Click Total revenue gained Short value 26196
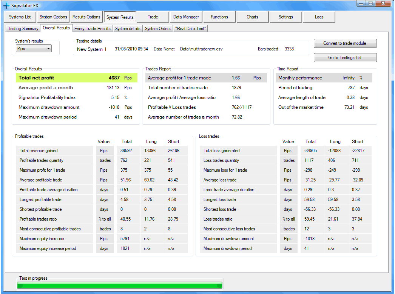The width and height of the screenshot is (395, 294). [174, 151]
